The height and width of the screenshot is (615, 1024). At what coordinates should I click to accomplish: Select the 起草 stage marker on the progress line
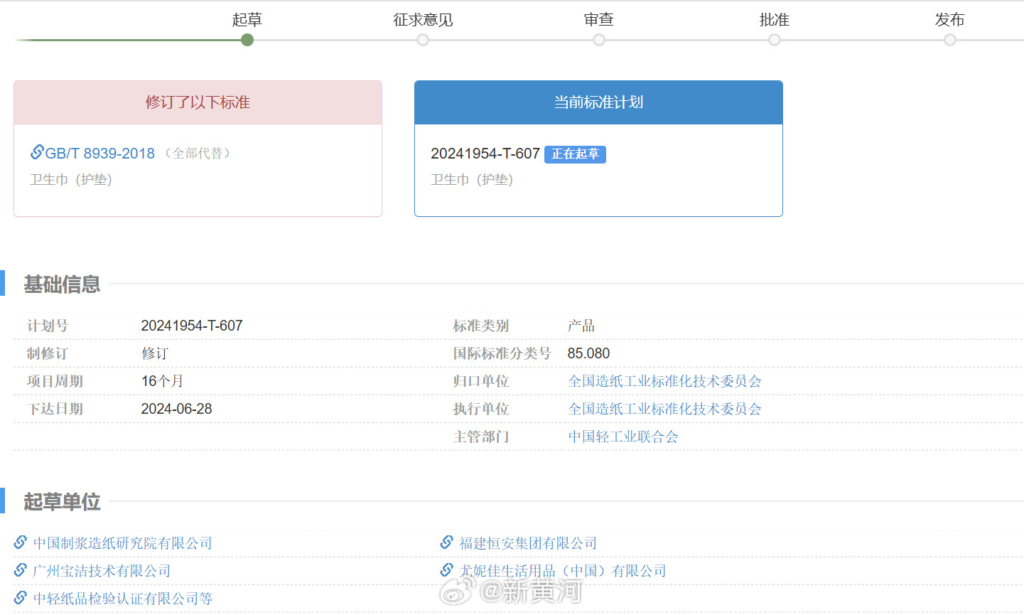247,40
